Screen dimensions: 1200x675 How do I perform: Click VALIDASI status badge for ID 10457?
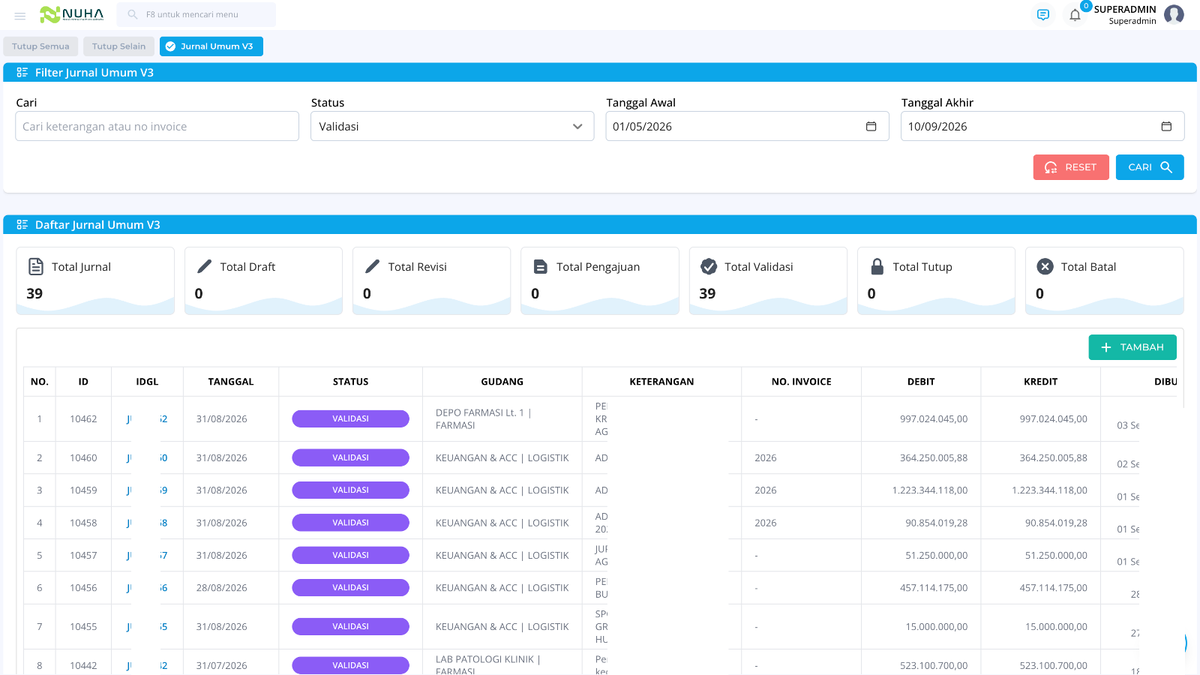coord(350,555)
